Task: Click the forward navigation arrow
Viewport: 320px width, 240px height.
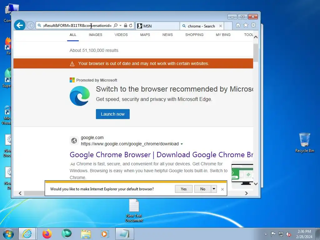Action: (31, 25)
